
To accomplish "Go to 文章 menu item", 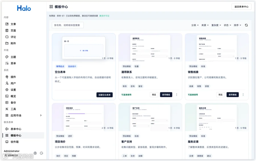I will (23, 24).
